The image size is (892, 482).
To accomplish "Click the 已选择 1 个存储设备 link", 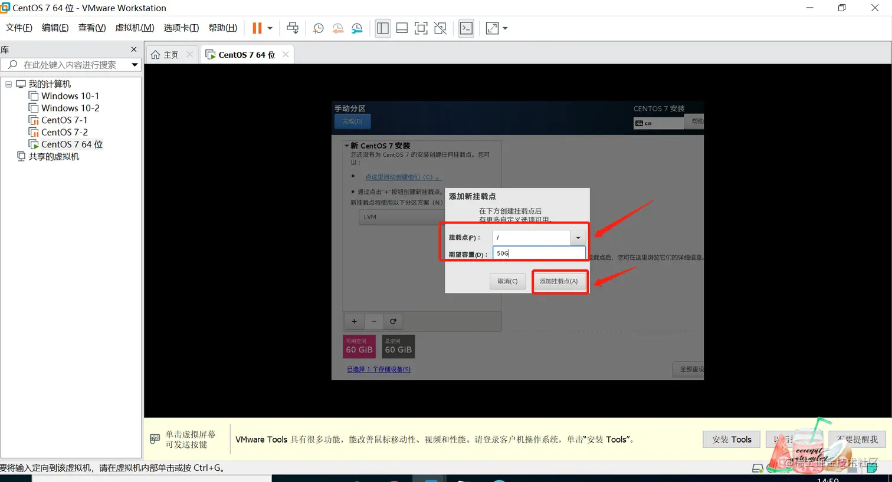I will tap(379, 369).
